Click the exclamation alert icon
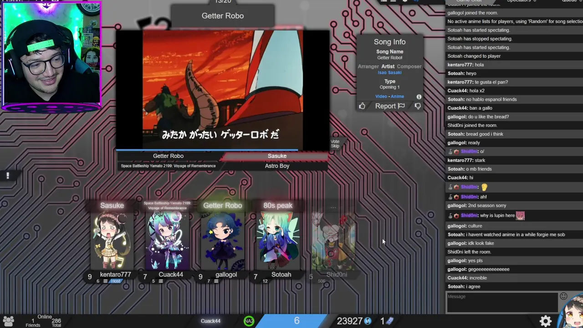Viewport: 583px width, 328px height. coord(8,175)
